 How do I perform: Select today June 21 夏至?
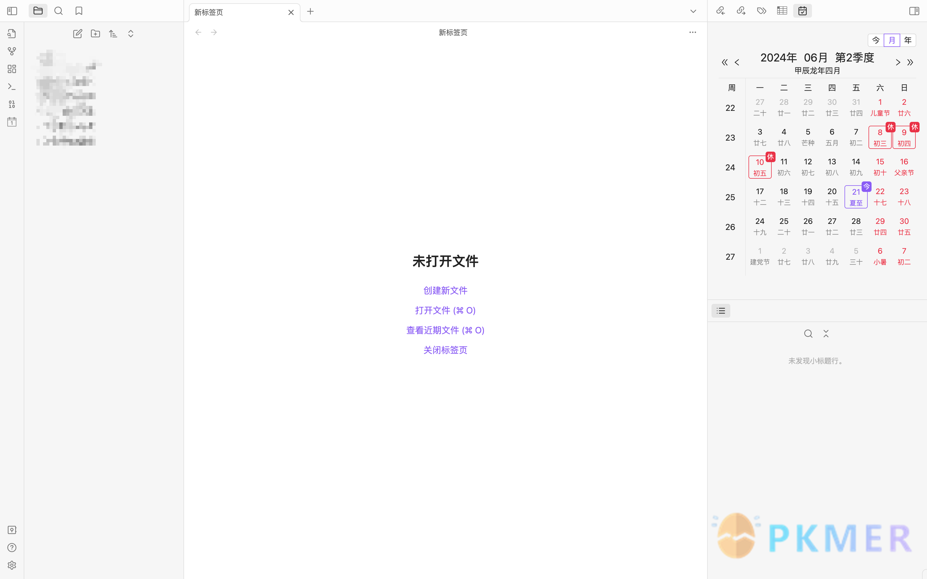pyautogui.click(x=856, y=197)
